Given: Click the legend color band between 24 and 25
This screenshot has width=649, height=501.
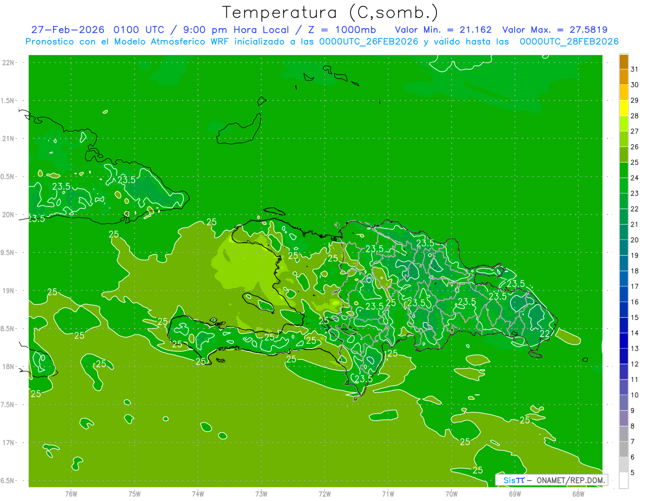Looking at the screenshot, I should point(624,170).
